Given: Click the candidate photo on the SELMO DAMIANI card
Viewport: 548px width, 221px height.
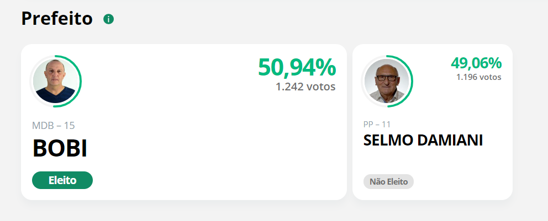Looking at the screenshot, I should tap(387, 81).
